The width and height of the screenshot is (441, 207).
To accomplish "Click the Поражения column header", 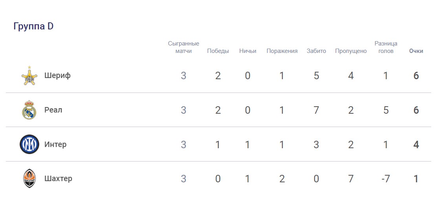I will click(282, 51).
